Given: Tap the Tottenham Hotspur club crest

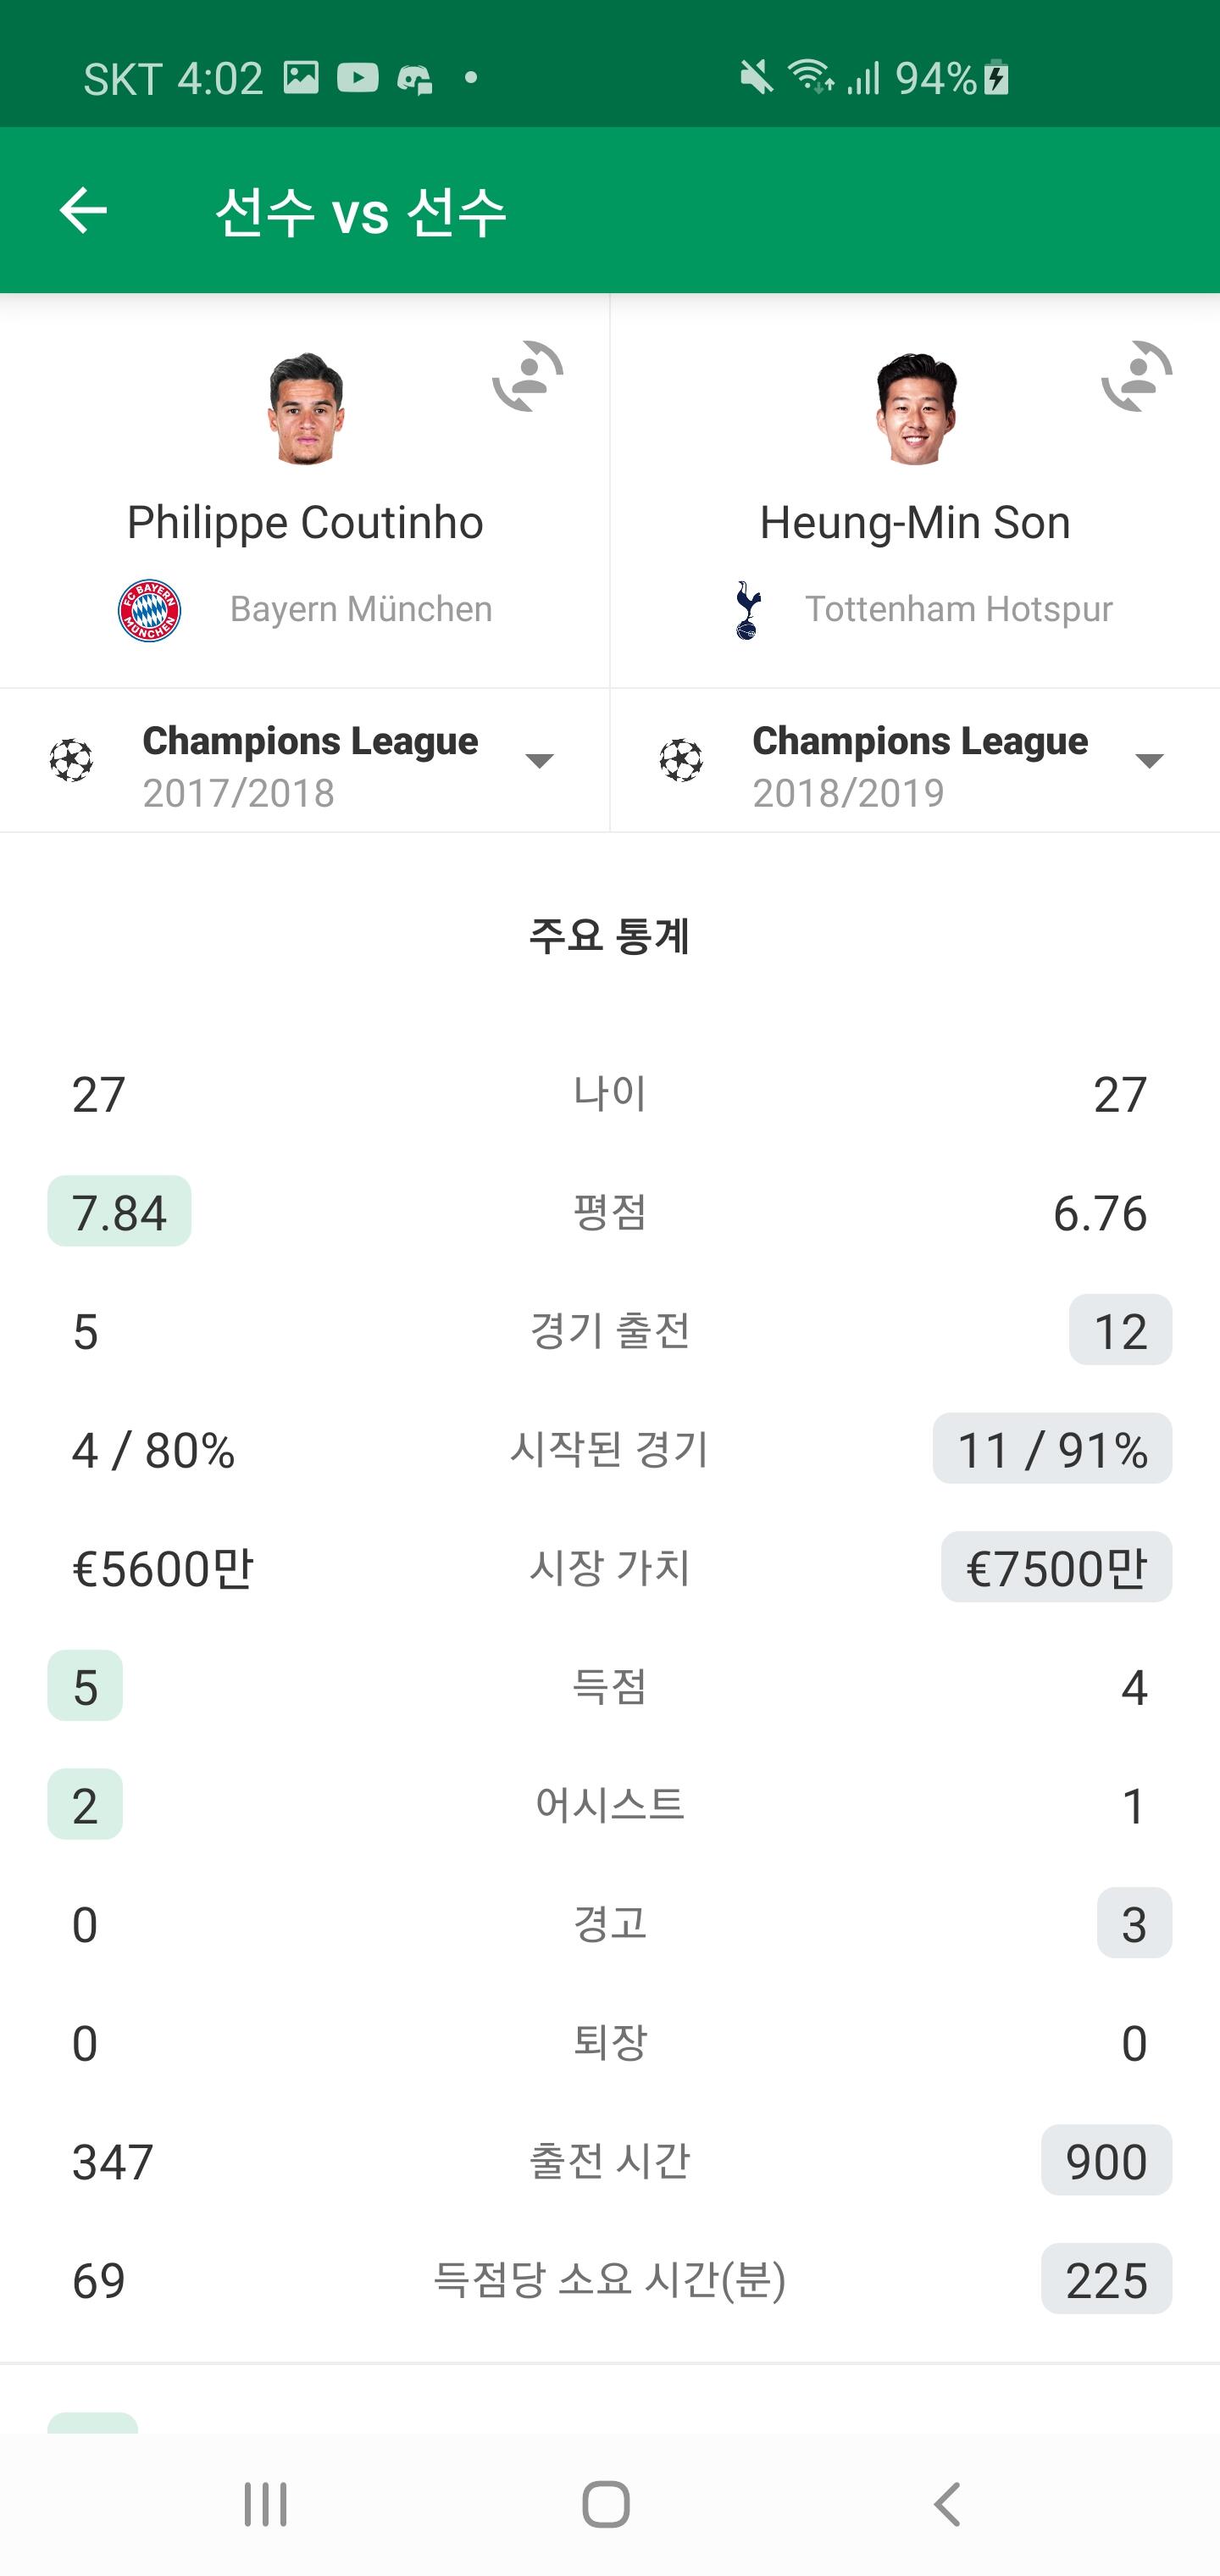Looking at the screenshot, I should tap(747, 609).
